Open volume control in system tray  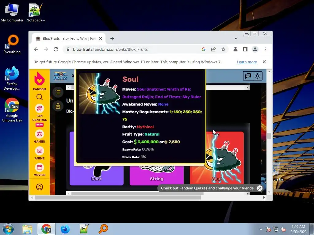coord(283,229)
